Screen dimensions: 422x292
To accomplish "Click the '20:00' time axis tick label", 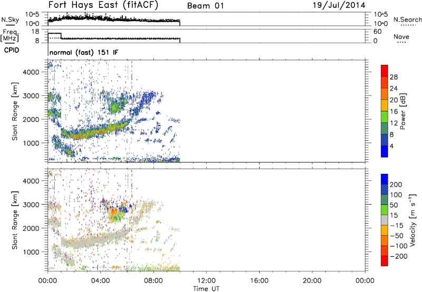I will click(x=312, y=281).
